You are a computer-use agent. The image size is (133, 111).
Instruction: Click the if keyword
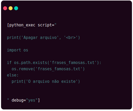[9, 63]
